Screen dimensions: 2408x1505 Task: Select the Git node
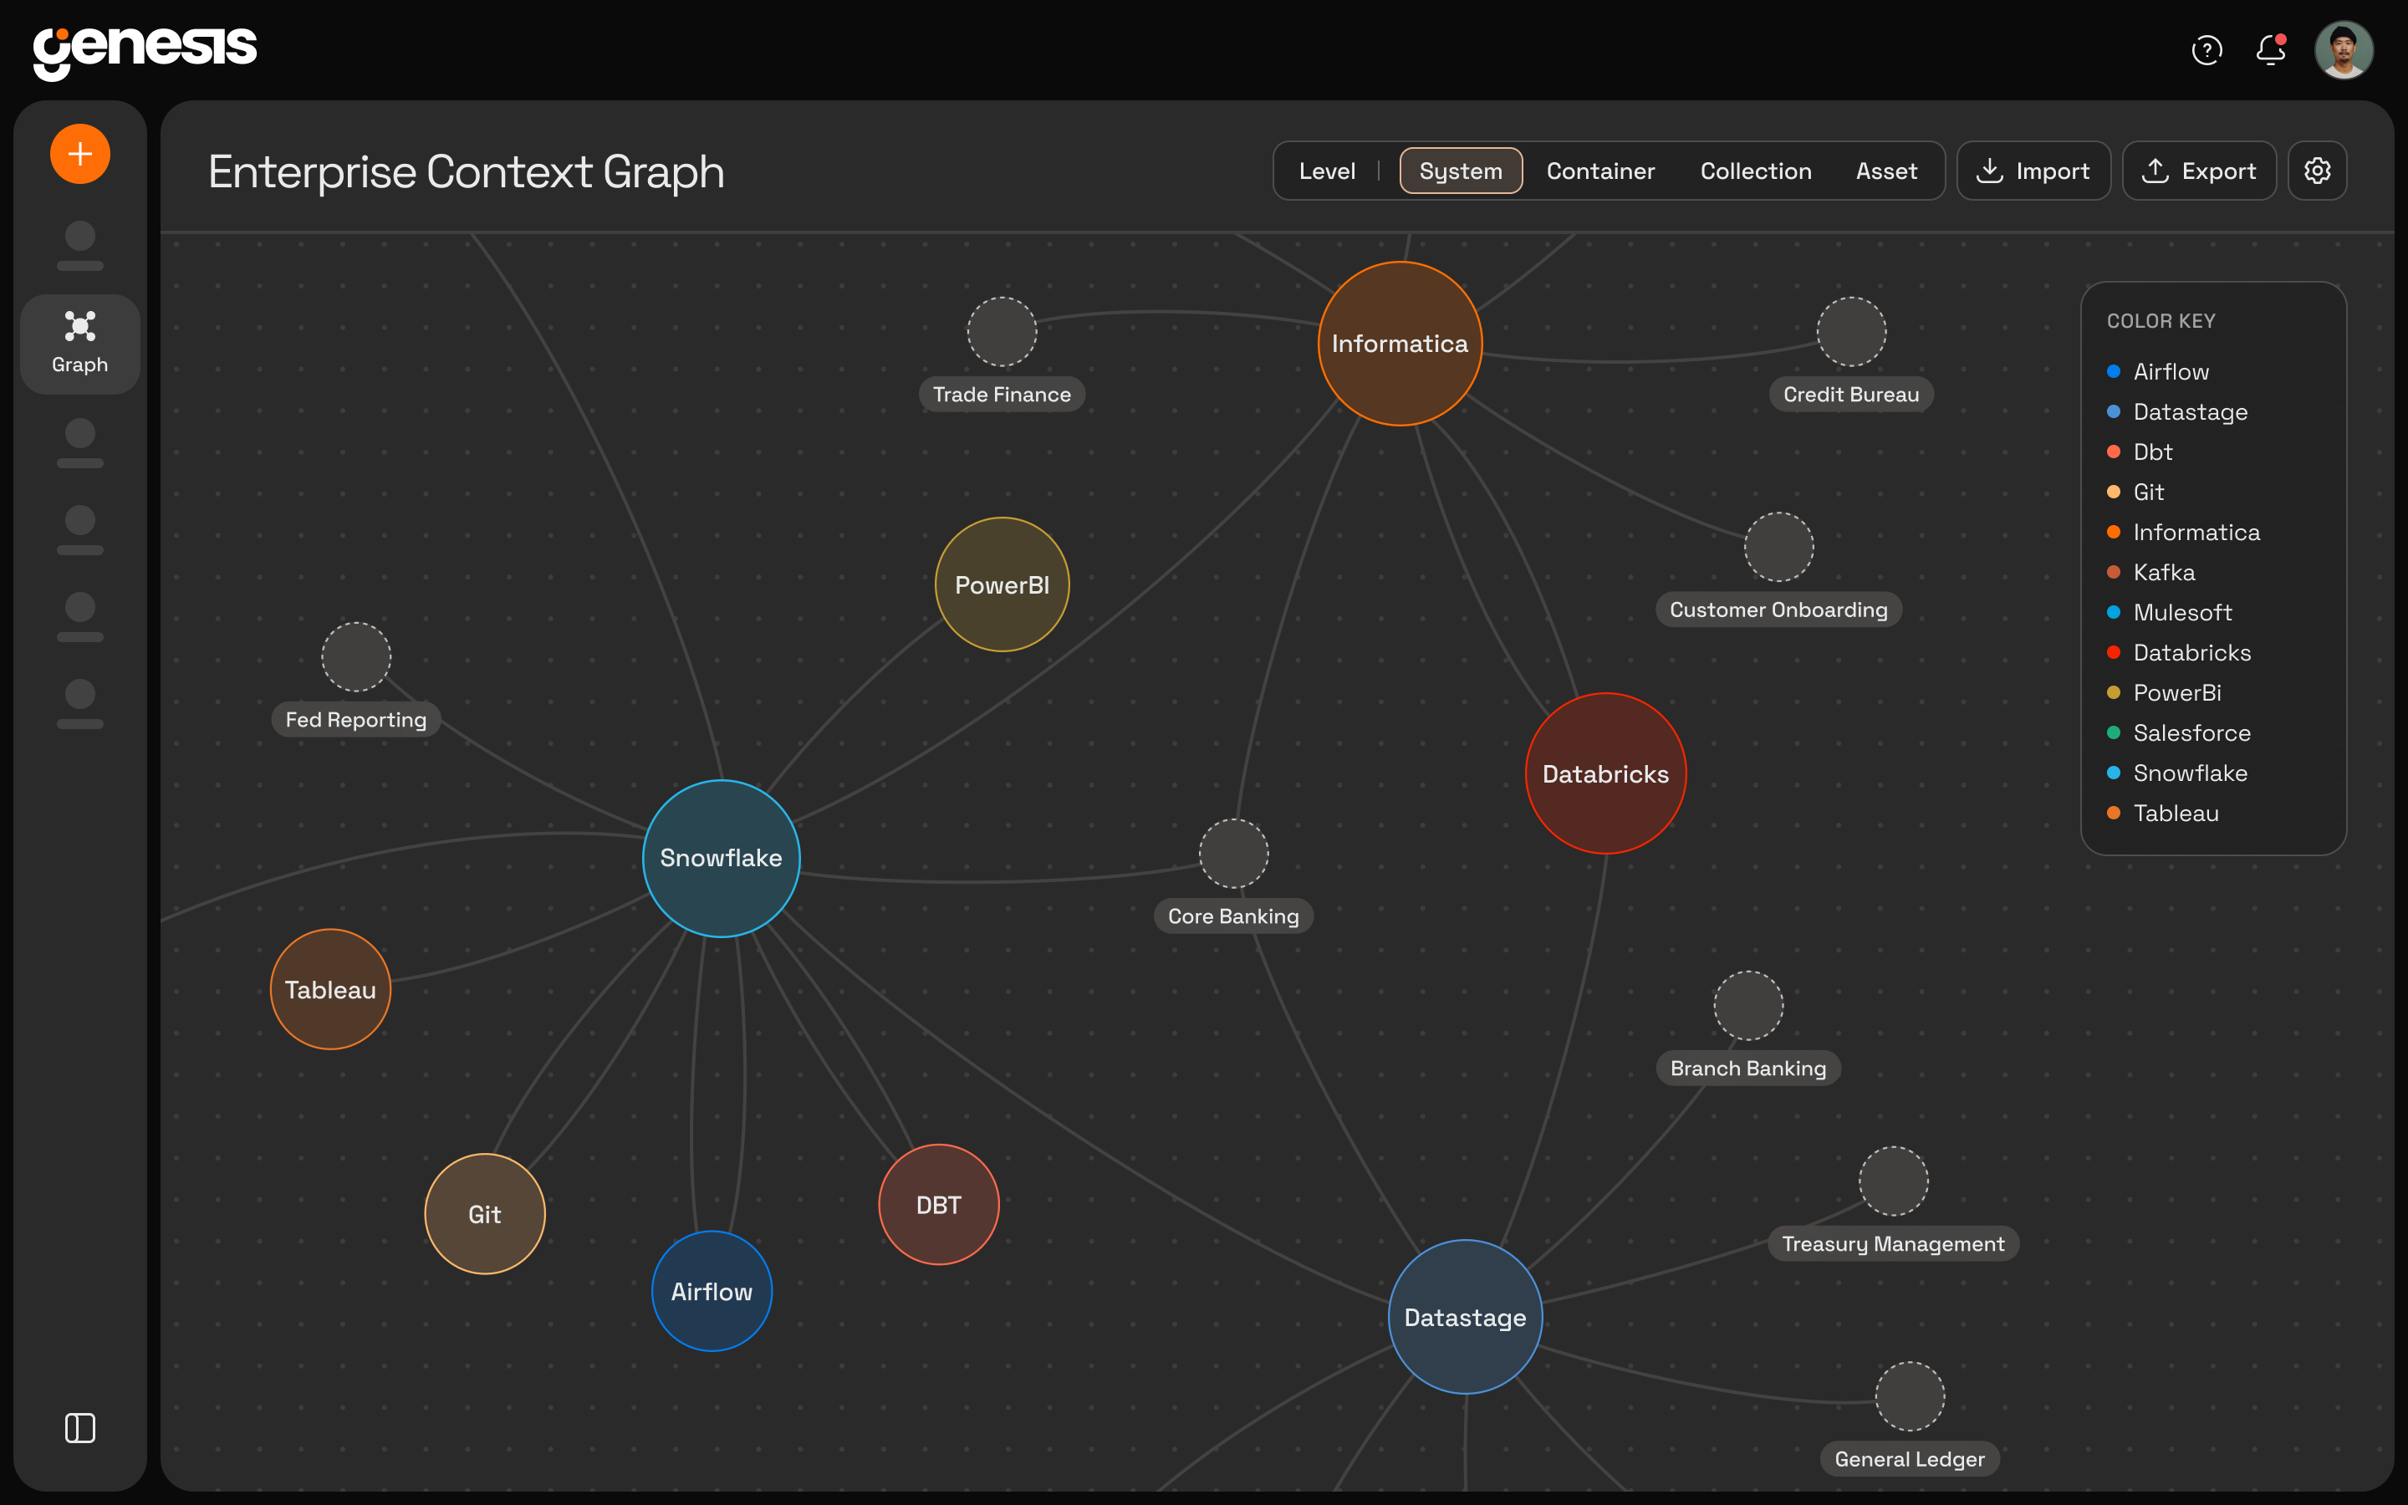tap(485, 1213)
